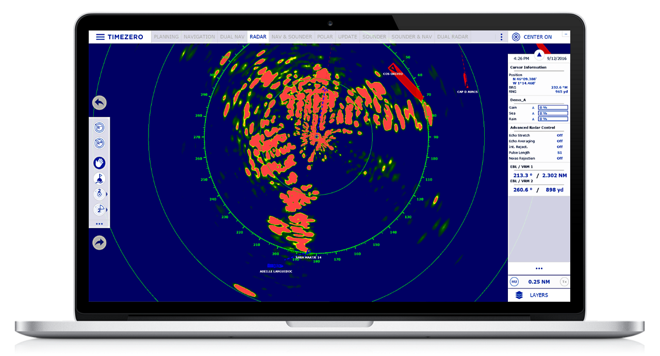Collapse panel with the up-arrow button
The image size is (660, 356).
point(539,54)
